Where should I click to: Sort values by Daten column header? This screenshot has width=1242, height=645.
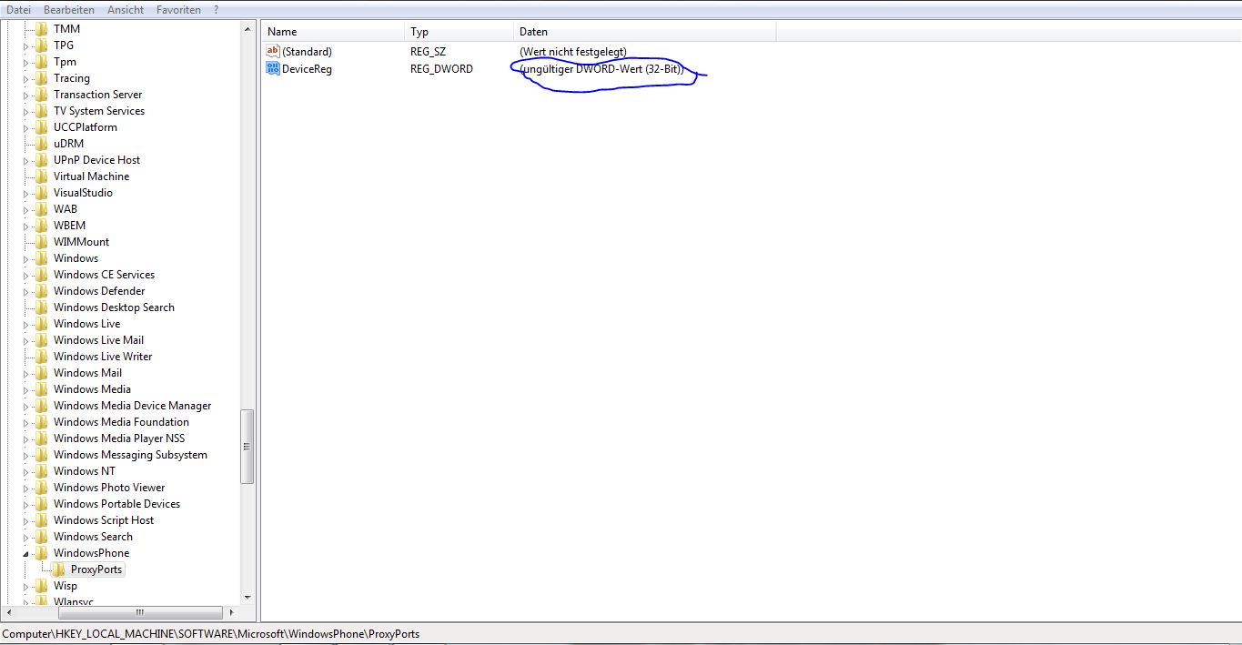[x=644, y=32]
